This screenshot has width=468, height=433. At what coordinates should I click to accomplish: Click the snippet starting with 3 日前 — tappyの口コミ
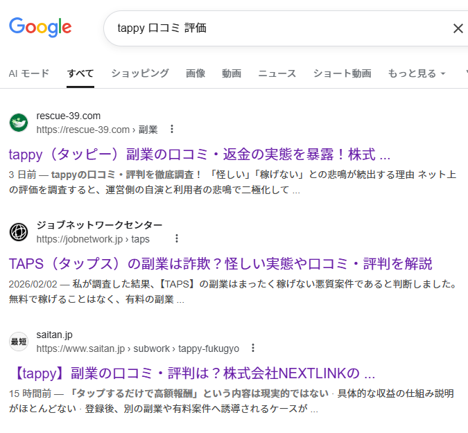tap(232, 182)
